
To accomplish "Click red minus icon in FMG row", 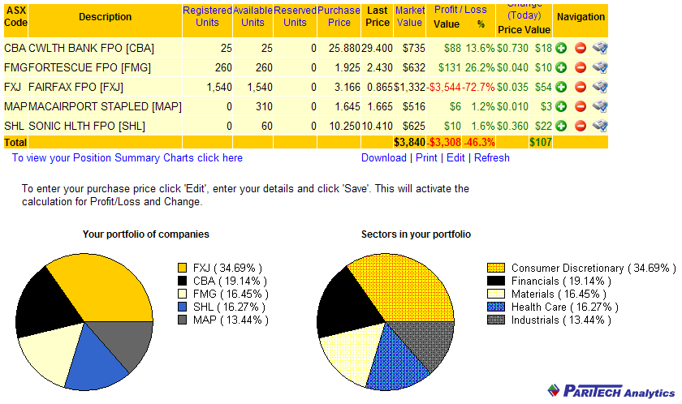I will pos(581,67).
